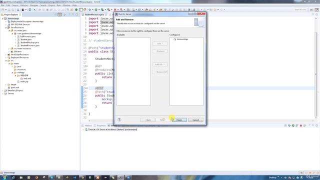Switch to the Markers tab
This screenshot has height=180, width=320.
[x=86, y=125]
